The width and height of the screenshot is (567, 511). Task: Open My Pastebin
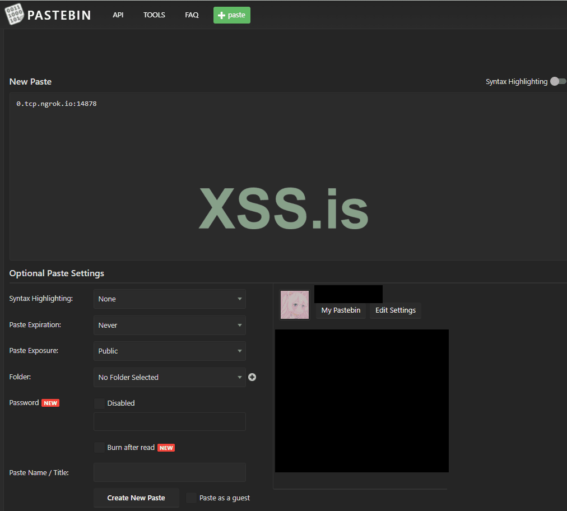(x=341, y=310)
